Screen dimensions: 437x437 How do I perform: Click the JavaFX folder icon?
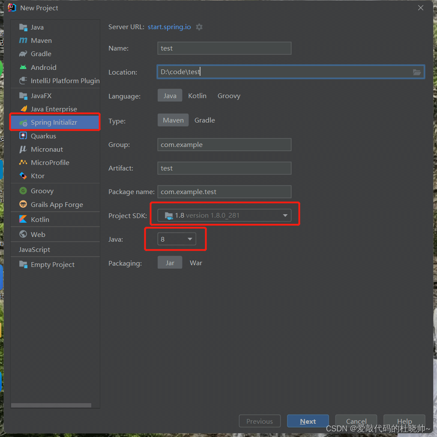[23, 96]
